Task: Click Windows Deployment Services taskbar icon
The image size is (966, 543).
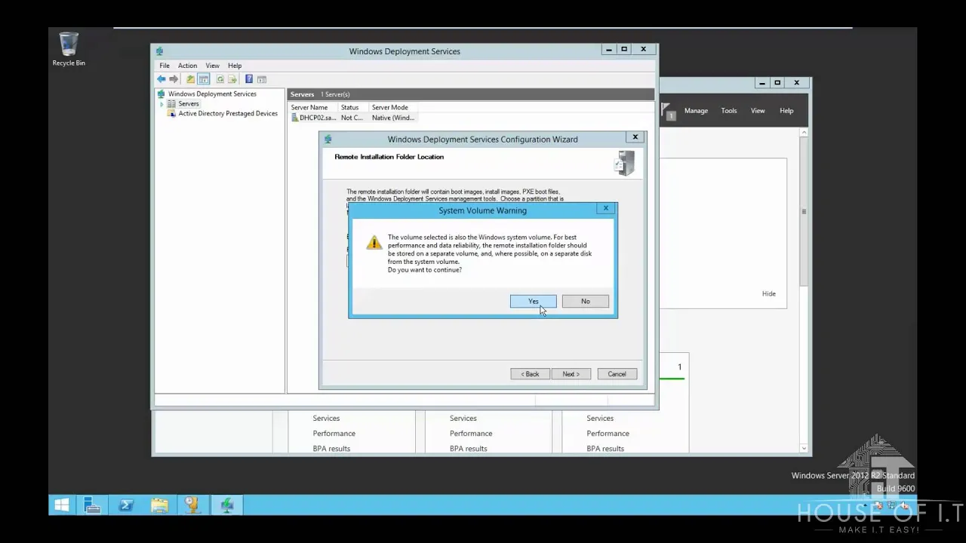Action: 226,505
